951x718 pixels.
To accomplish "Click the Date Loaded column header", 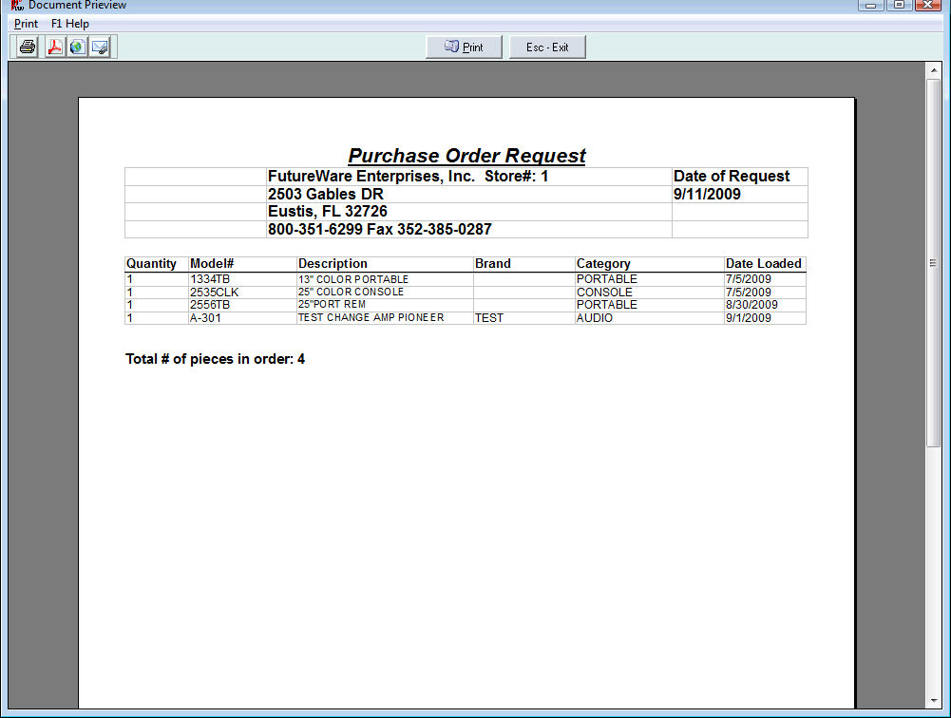I will (x=763, y=264).
